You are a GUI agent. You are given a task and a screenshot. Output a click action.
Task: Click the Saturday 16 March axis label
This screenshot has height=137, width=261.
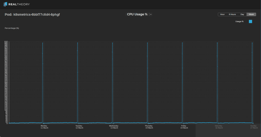219,127
